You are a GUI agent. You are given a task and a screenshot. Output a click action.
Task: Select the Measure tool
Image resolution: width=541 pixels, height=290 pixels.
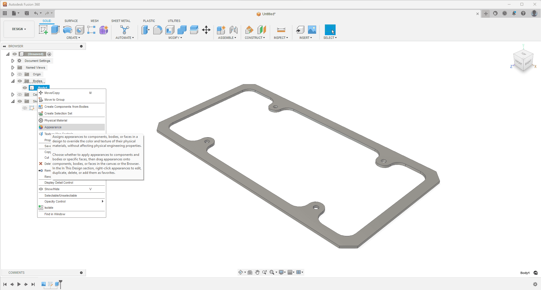point(281,30)
